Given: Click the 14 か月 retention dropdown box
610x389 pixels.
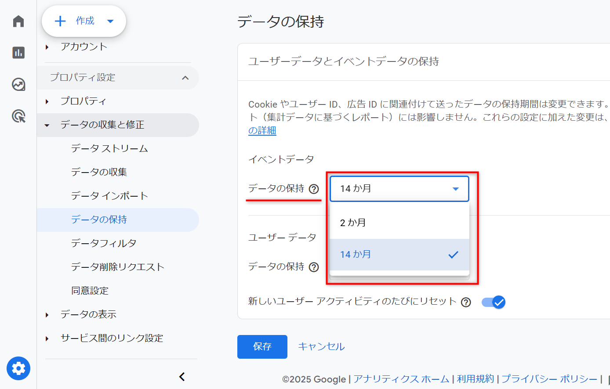Looking at the screenshot, I should [399, 189].
